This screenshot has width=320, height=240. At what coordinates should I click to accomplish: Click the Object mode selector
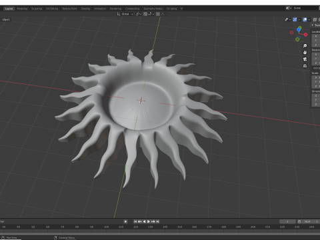tap(6, 19)
